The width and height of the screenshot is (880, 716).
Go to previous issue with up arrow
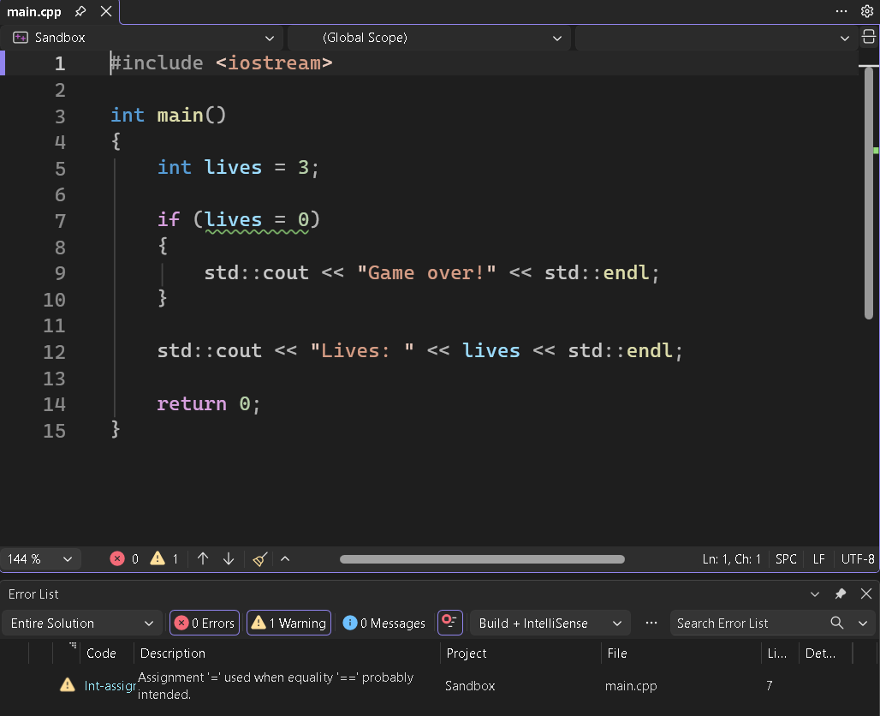coord(203,558)
